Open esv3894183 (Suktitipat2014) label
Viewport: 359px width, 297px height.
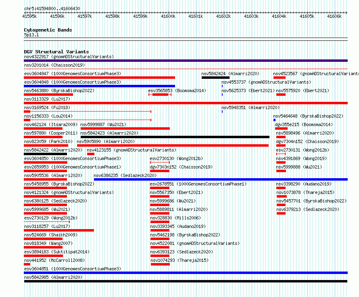pos(57,252)
